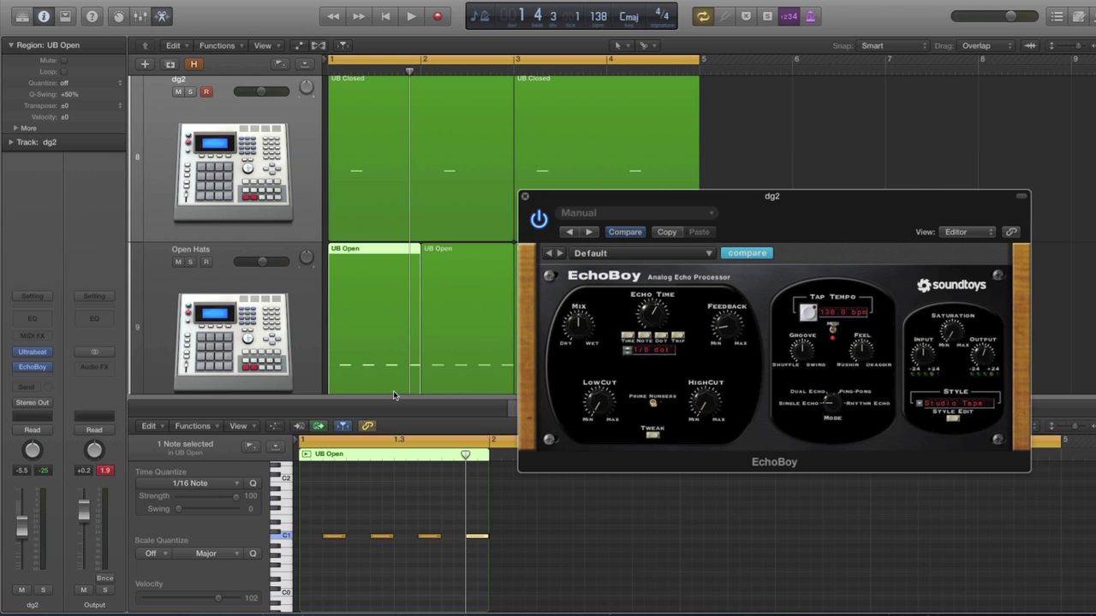Open the EchoBoy insert slot
The image size is (1096, 616).
(33, 366)
